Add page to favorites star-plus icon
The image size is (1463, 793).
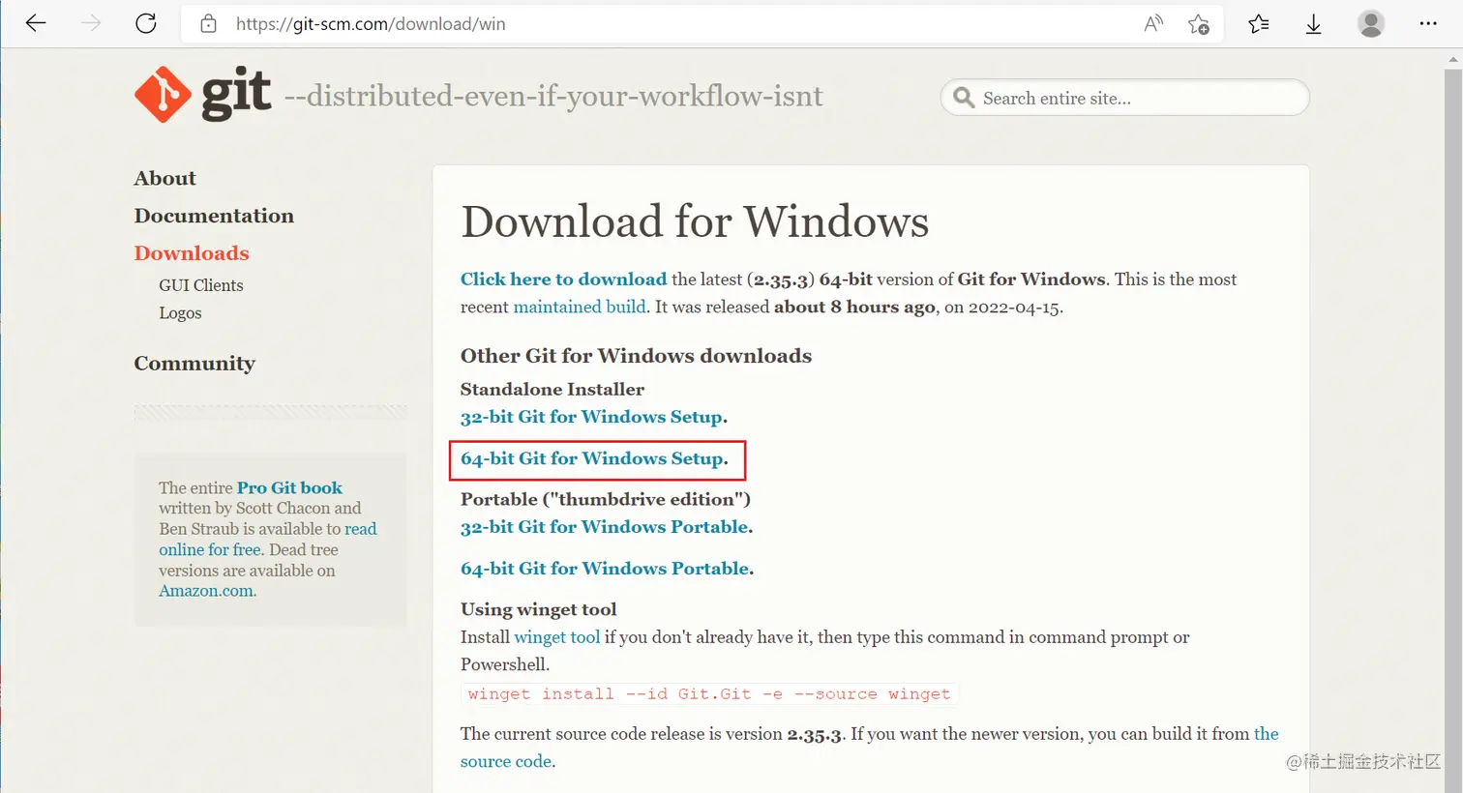1199,24
